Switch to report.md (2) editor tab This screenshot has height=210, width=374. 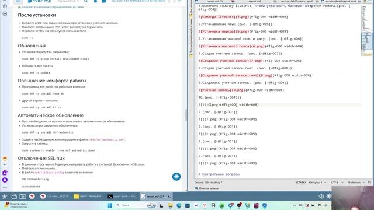point(214,1)
